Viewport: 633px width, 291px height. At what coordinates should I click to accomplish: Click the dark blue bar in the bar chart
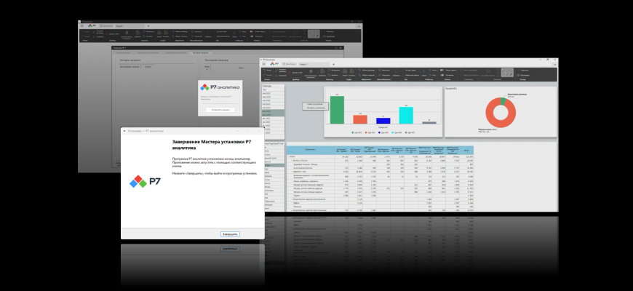383,121
